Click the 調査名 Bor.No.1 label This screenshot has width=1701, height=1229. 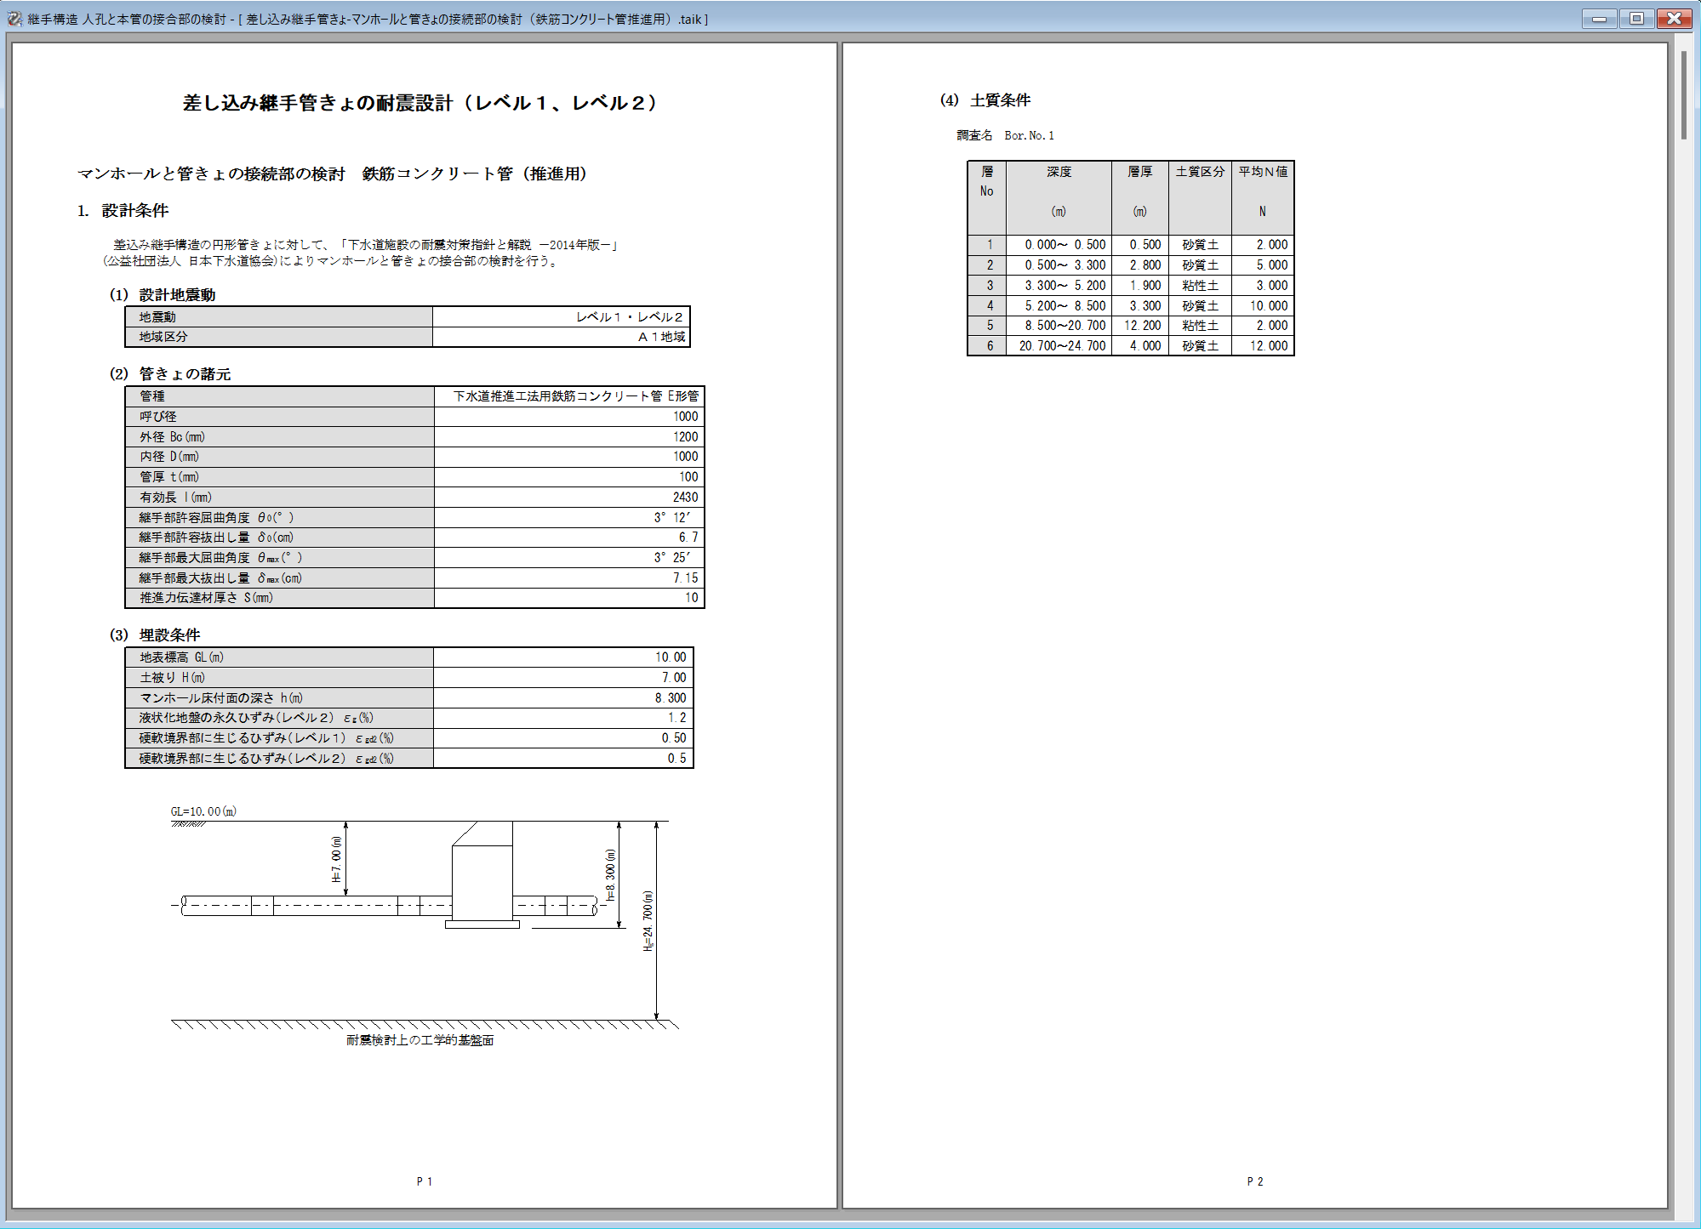(1005, 135)
